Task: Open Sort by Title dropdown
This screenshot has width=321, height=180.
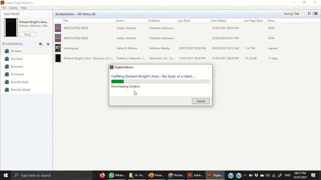Action: tap(293, 14)
